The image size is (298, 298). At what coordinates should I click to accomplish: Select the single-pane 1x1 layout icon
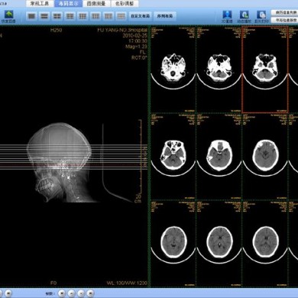click(31, 16)
